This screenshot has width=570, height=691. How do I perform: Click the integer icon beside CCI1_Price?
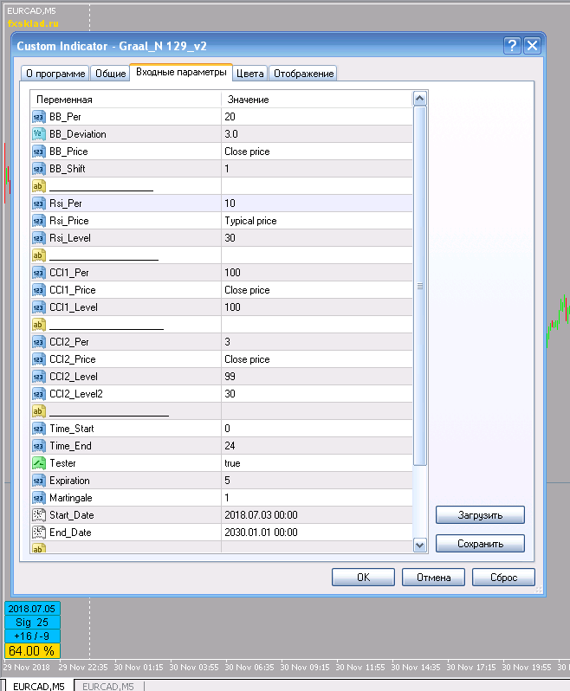point(39,290)
